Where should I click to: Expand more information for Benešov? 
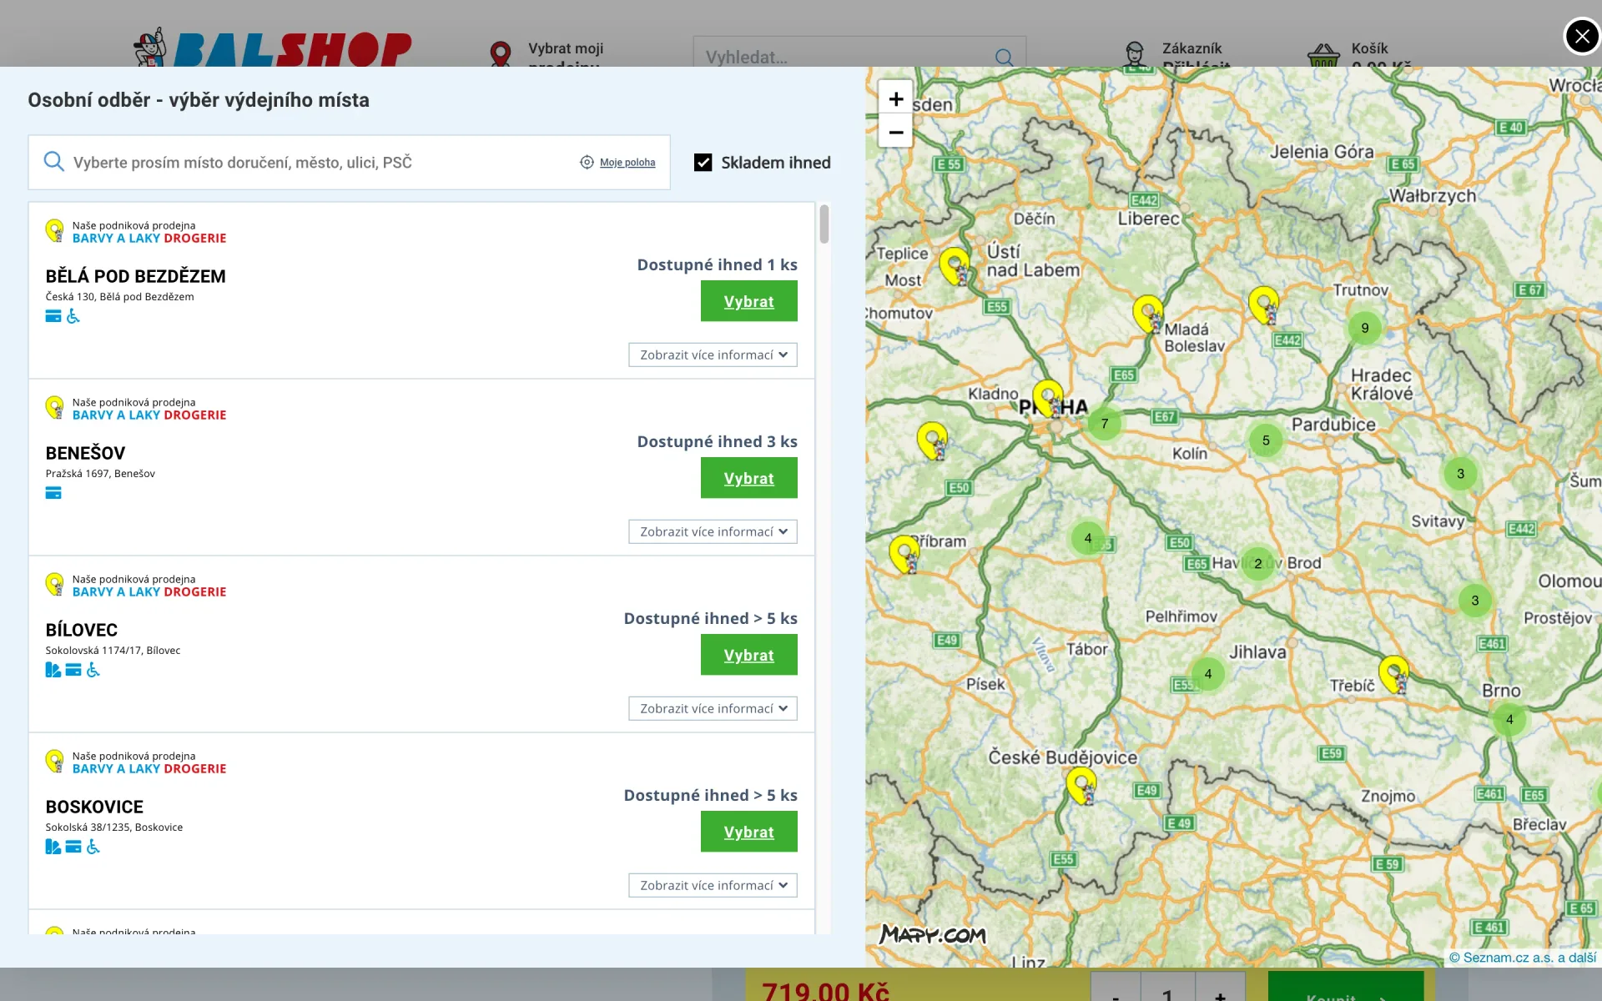tap(713, 531)
